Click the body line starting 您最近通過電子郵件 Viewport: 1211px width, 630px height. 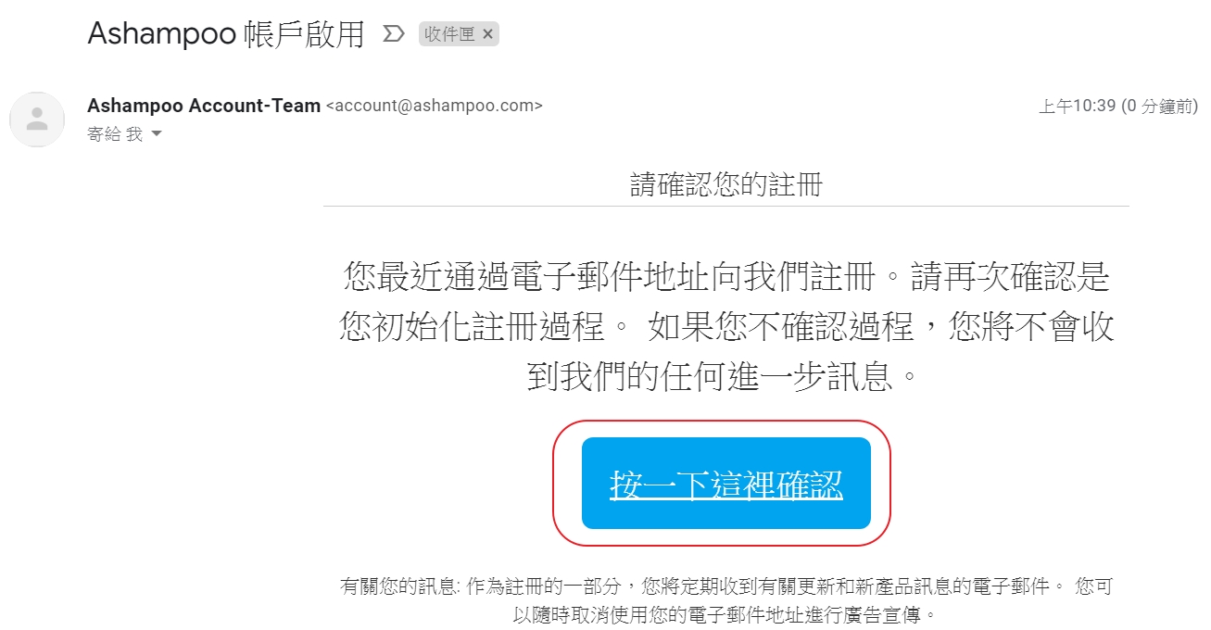(x=726, y=276)
